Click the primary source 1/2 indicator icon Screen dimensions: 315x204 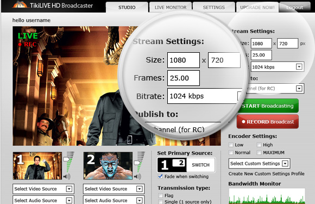pyautogui.click(x=172, y=165)
